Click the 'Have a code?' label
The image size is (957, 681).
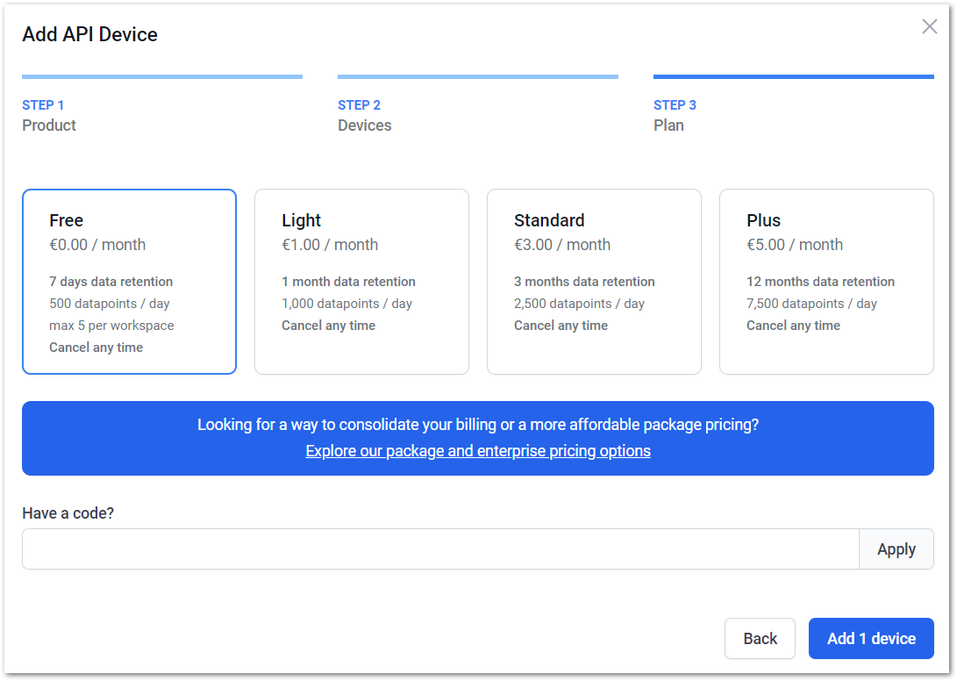(68, 513)
